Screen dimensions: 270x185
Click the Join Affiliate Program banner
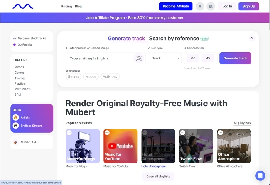pyautogui.click(x=135, y=18)
